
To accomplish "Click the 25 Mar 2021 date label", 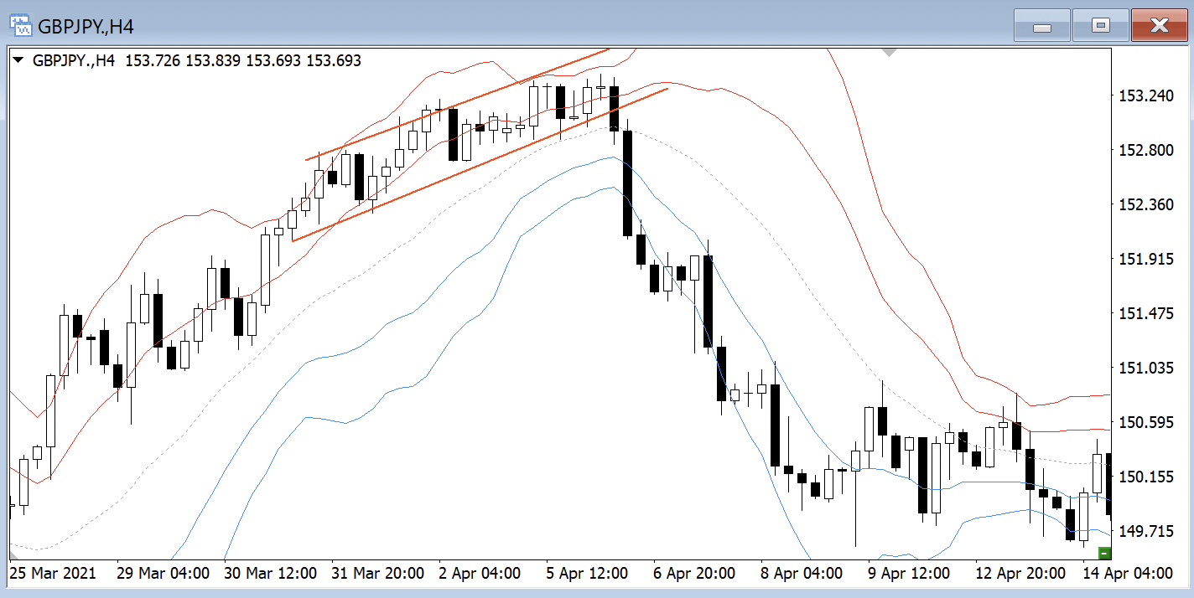I will (52, 574).
